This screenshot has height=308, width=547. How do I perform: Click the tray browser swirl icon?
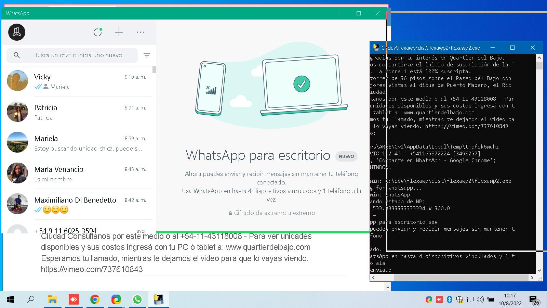point(429,300)
